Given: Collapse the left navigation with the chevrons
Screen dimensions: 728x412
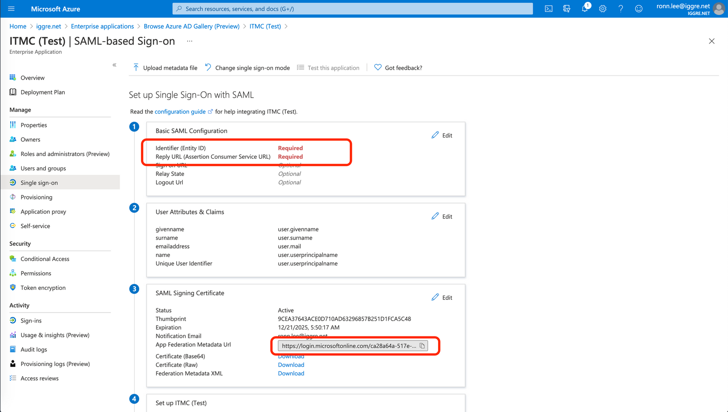Looking at the screenshot, I should pos(114,65).
